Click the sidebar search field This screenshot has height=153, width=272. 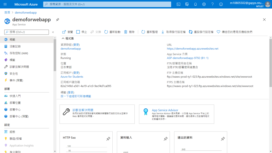[27, 32]
